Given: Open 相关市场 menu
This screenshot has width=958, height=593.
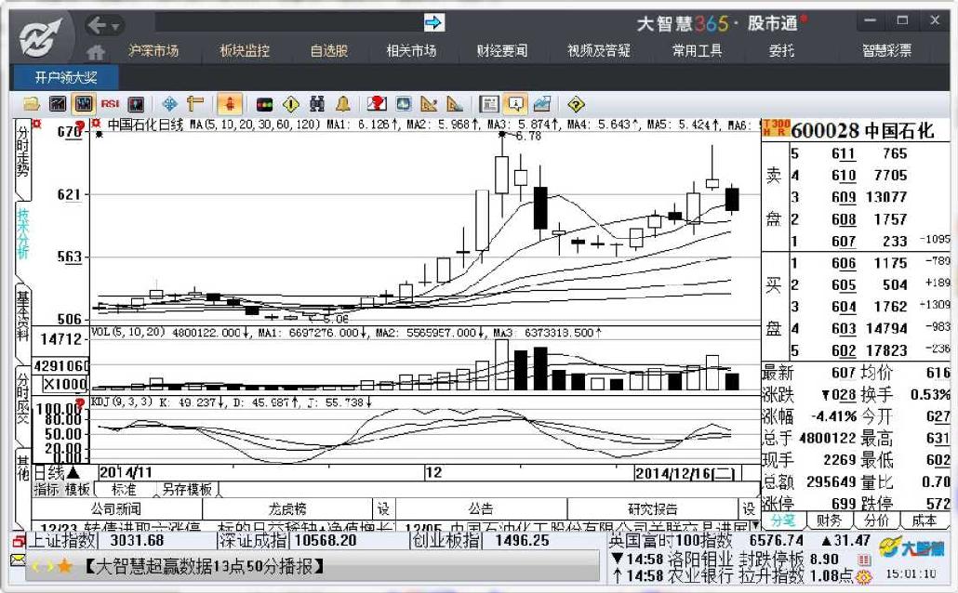Looking at the screenshot, I should (x=411, y=51).
